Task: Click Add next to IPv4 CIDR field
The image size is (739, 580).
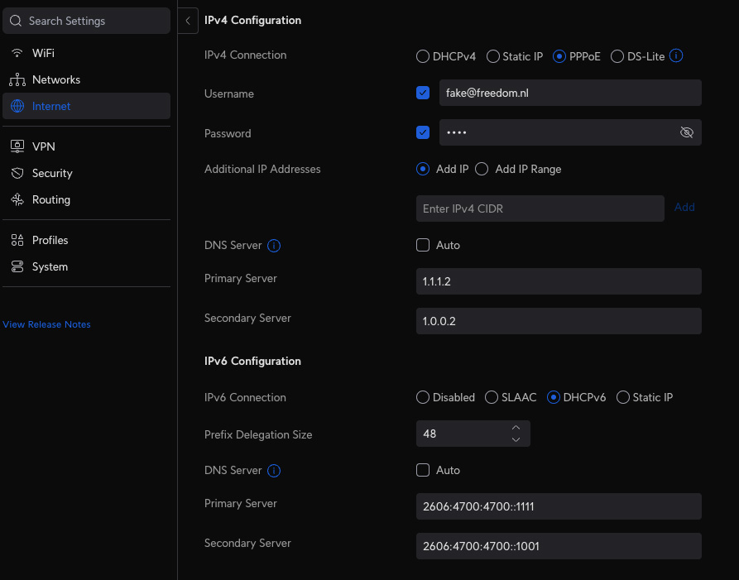Action: point(684,208)
